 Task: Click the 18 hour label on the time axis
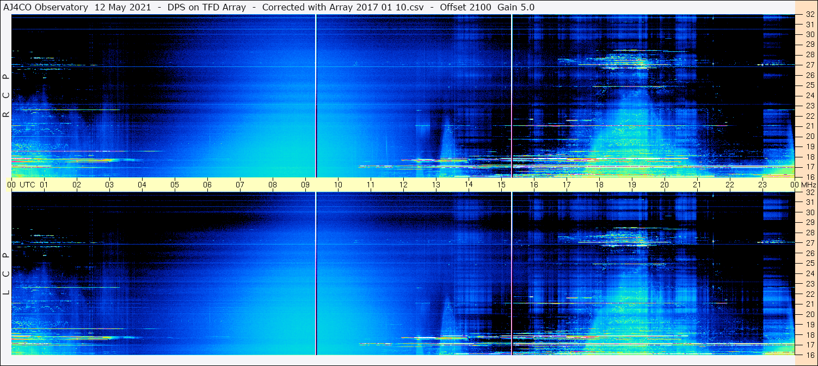pos(599,185)
